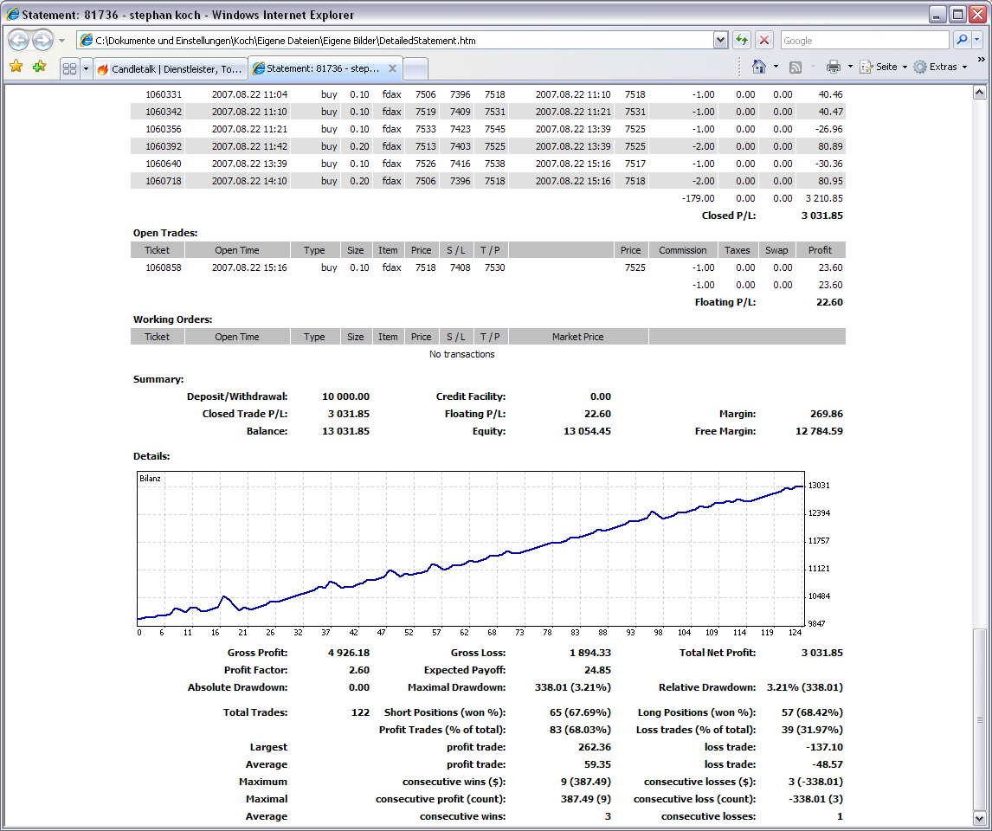Click the RSS feeds icon
The image size is (992, 831).
[796, 67]
